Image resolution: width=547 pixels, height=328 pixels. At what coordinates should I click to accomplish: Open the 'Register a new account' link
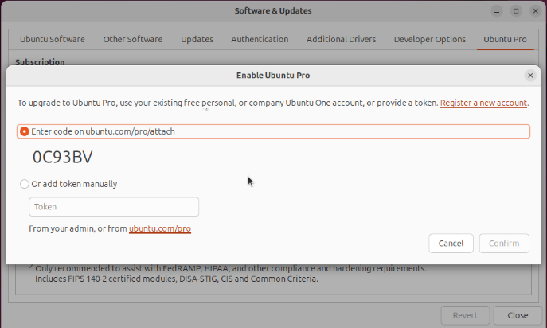click(x=483, y=103)
